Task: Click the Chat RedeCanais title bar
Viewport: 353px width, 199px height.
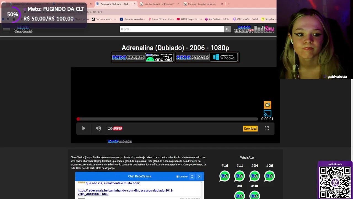Action: click(140, 176)
